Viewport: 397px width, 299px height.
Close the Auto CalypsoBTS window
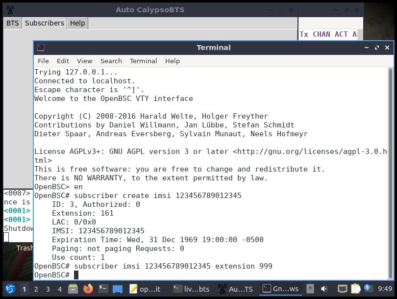[291, 10]
